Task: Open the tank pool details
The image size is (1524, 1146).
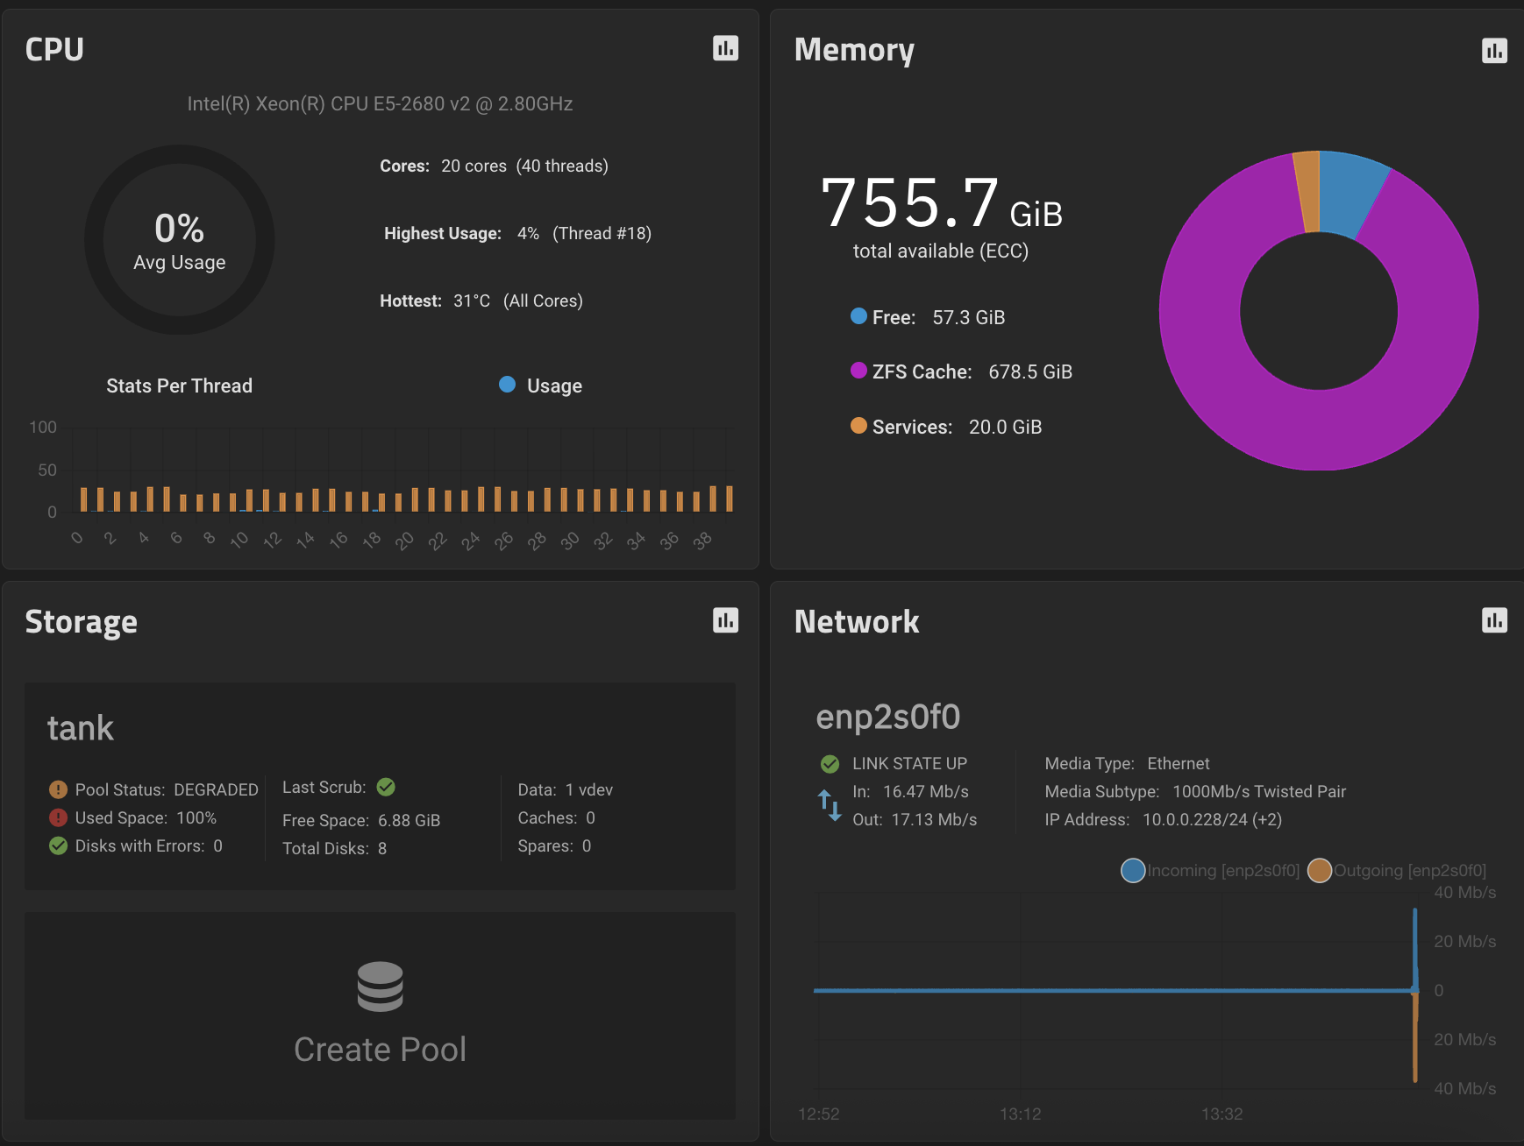Action: coord(80,727)
